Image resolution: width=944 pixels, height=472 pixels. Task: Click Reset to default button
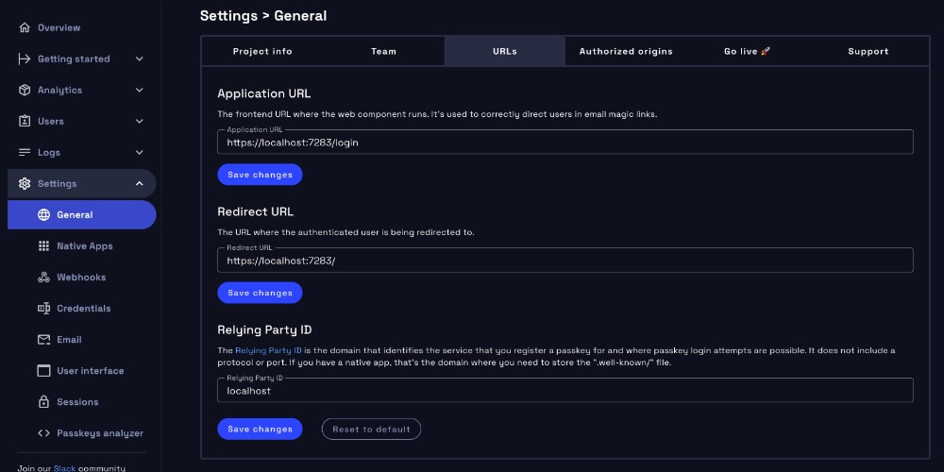[x=371, y=430]
